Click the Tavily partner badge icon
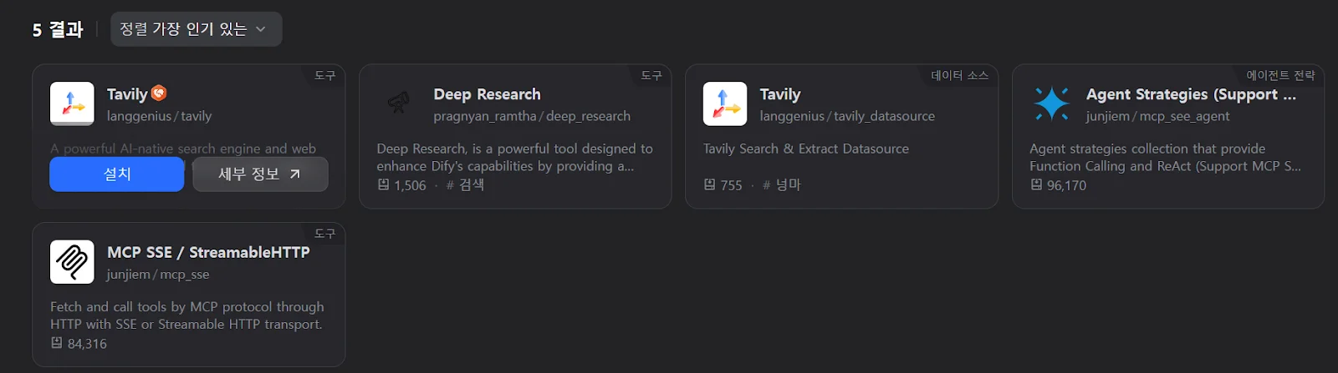Screen dimensions: 1338x373 (x=159, y=93)
